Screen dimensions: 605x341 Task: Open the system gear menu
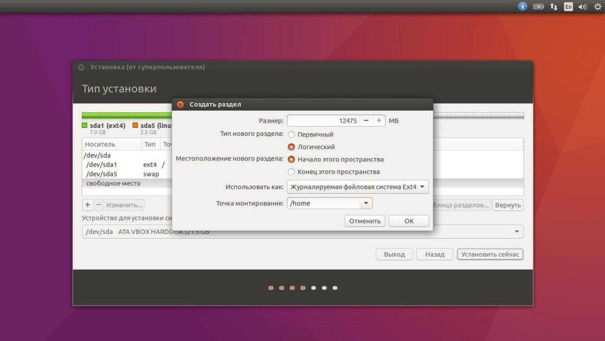click(597, 7)
